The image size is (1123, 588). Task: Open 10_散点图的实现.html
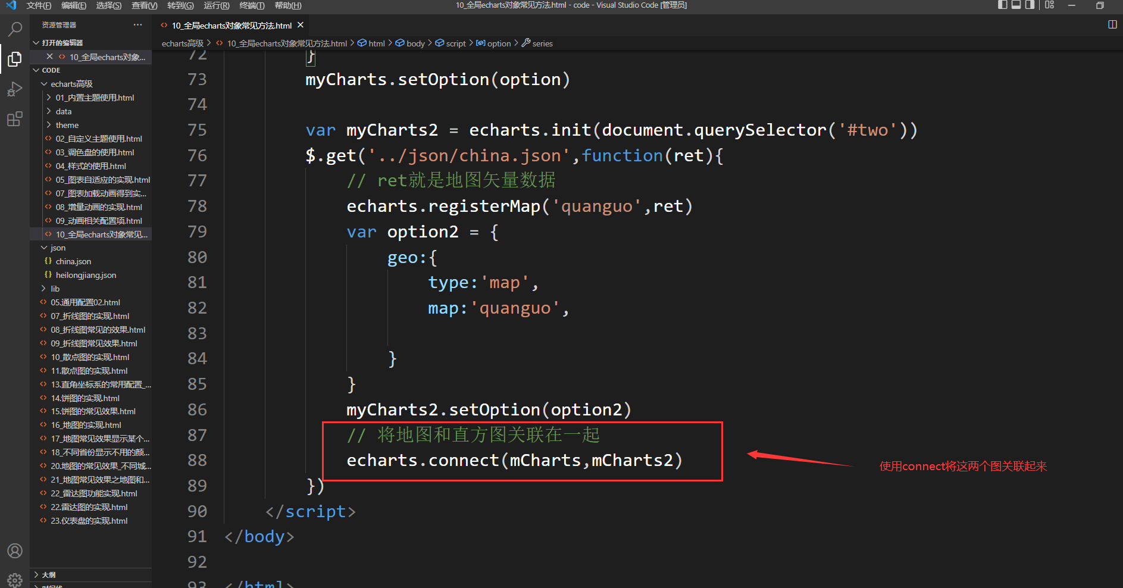(x=90, y=357)
